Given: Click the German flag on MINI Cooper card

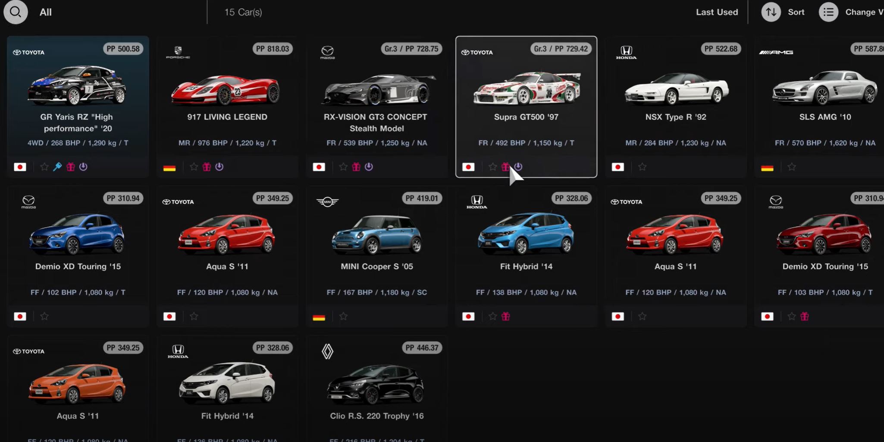Looking at the screenshot, I should coord(319,317).
